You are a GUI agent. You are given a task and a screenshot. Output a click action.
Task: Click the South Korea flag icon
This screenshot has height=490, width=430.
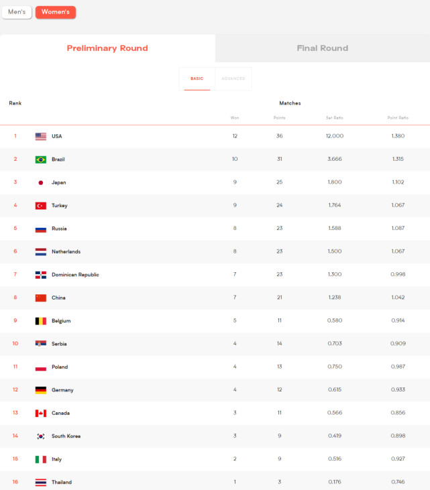(41, 436)
